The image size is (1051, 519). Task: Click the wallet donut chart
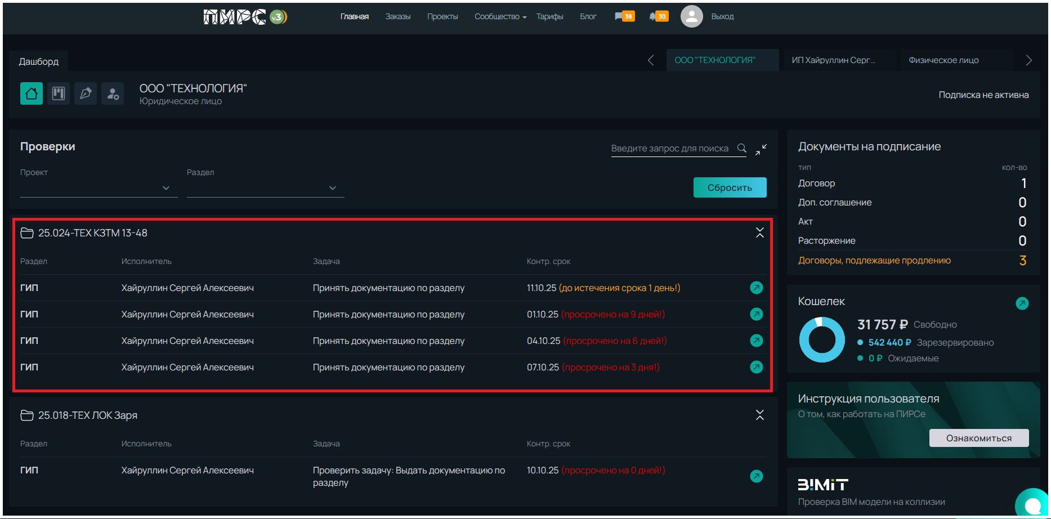click(x=822, y=340)
